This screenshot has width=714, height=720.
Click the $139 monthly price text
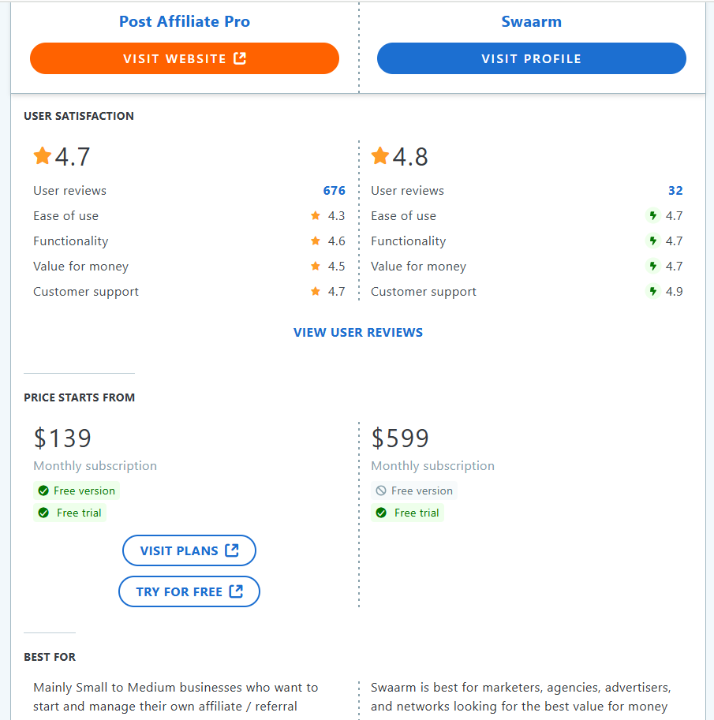tap(62, 438)
